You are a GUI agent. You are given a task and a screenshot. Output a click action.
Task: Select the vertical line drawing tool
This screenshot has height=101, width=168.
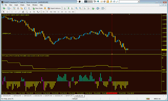12,12
